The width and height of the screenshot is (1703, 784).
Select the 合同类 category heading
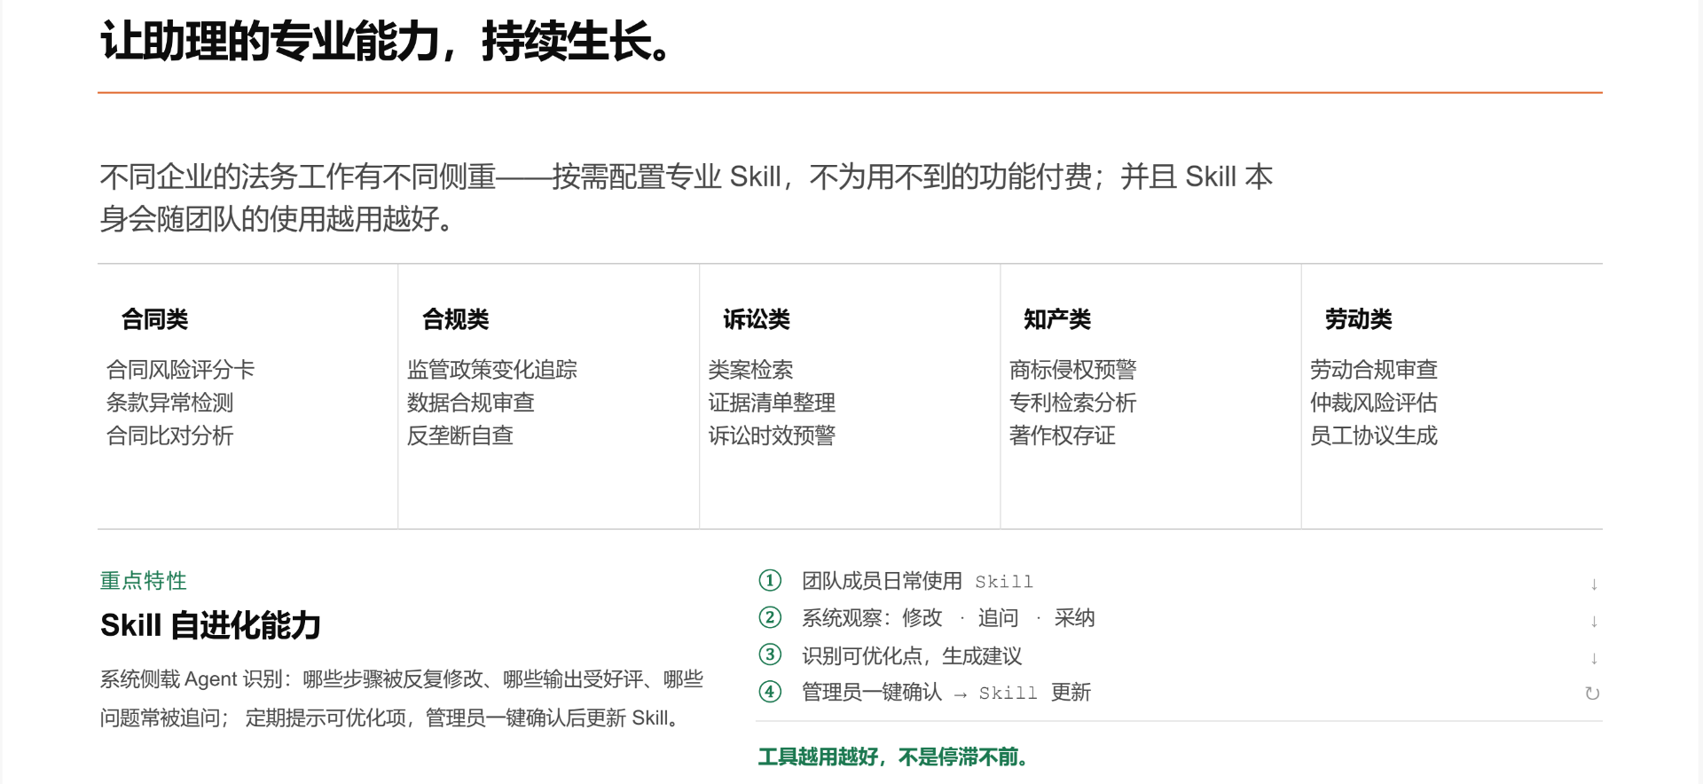155,319
